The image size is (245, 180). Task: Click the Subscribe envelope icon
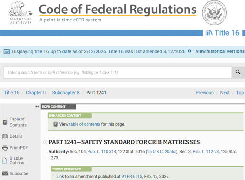click(x=5, y=173)
